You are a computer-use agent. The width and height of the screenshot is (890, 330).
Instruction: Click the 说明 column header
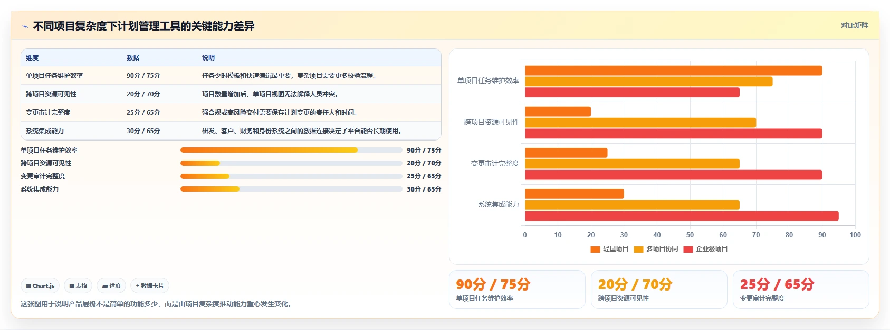(208, 58)
